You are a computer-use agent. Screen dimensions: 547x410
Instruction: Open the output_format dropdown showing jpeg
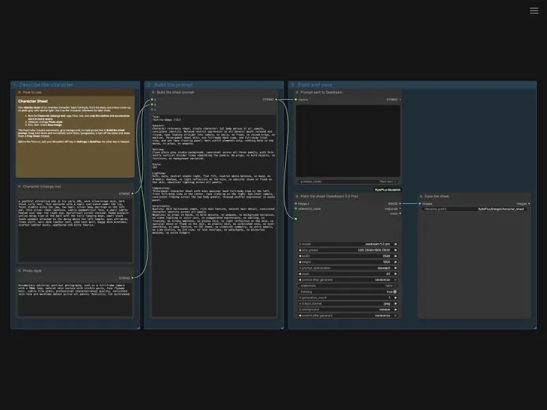click(348, 303)
